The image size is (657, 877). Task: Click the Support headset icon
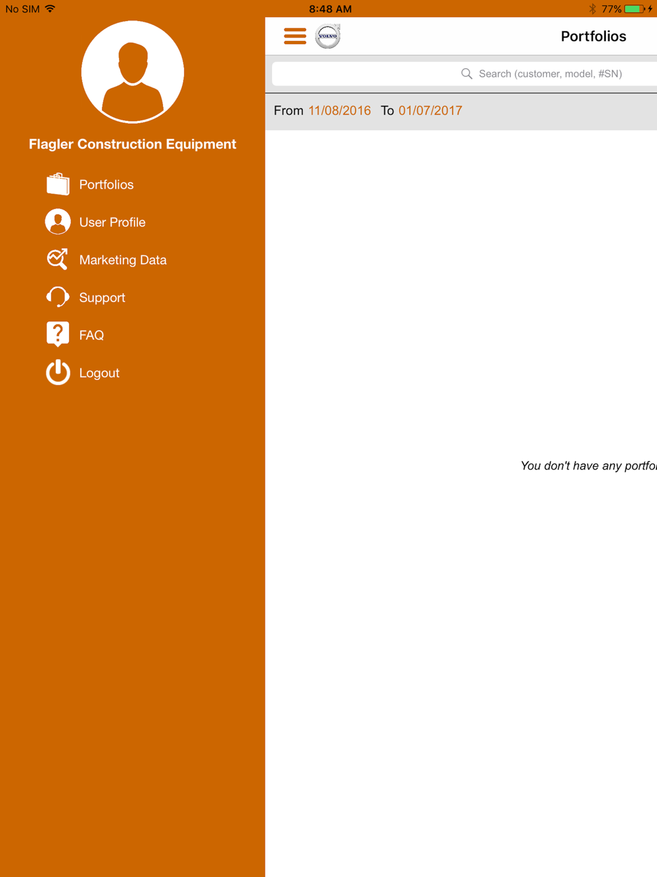(58, 297)
